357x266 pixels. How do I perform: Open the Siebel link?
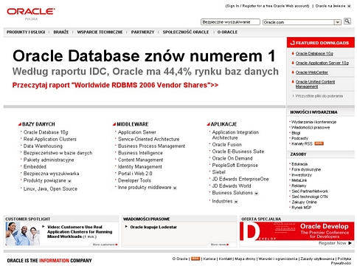point(218,172)
